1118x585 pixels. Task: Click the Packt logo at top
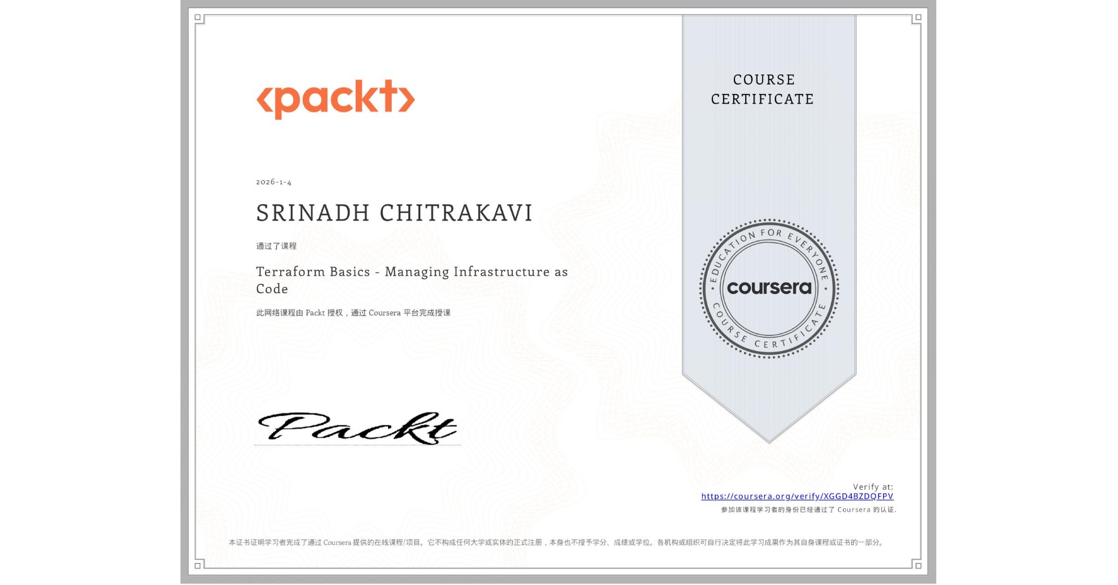336,99
